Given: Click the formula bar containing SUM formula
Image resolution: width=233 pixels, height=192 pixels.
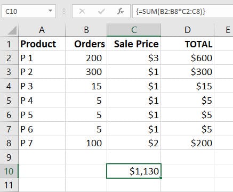Looking at the screenshot, I should pos(182,11).
